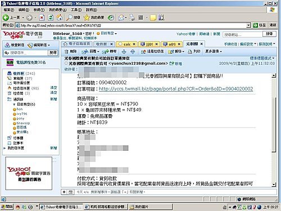Collapse the online contacts (6) tree
Viewport: 281px width, 211px height.
click(x=14, y=105)
